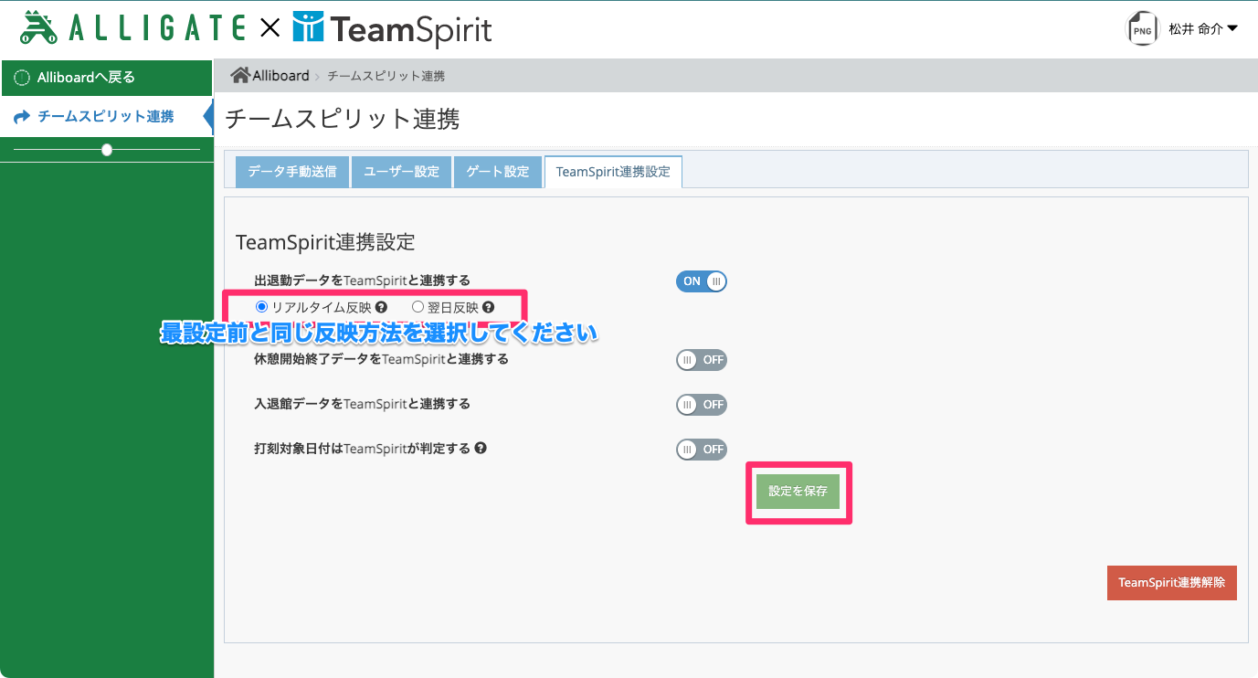This screenshot has width=1258, height=678.
Task: Click the ALLIGATE alligator logo
Action: pos(133,28)
